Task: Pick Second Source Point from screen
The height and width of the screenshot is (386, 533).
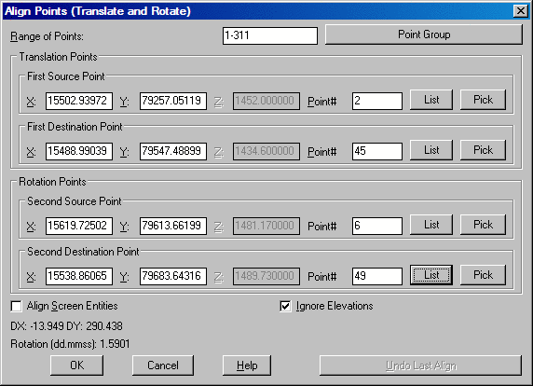Action: point(483,225)
